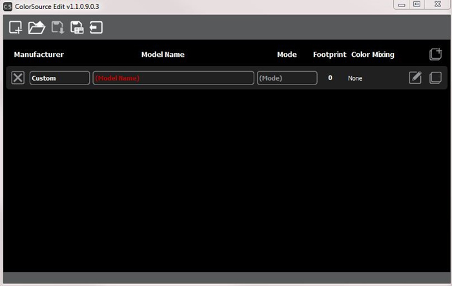The image size is (452, 286).
Task: Click the None color mixing value
Action: (x=355, y=78)
